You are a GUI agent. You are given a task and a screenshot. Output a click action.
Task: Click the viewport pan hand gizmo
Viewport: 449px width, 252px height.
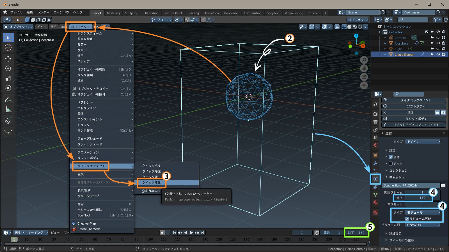364,68
